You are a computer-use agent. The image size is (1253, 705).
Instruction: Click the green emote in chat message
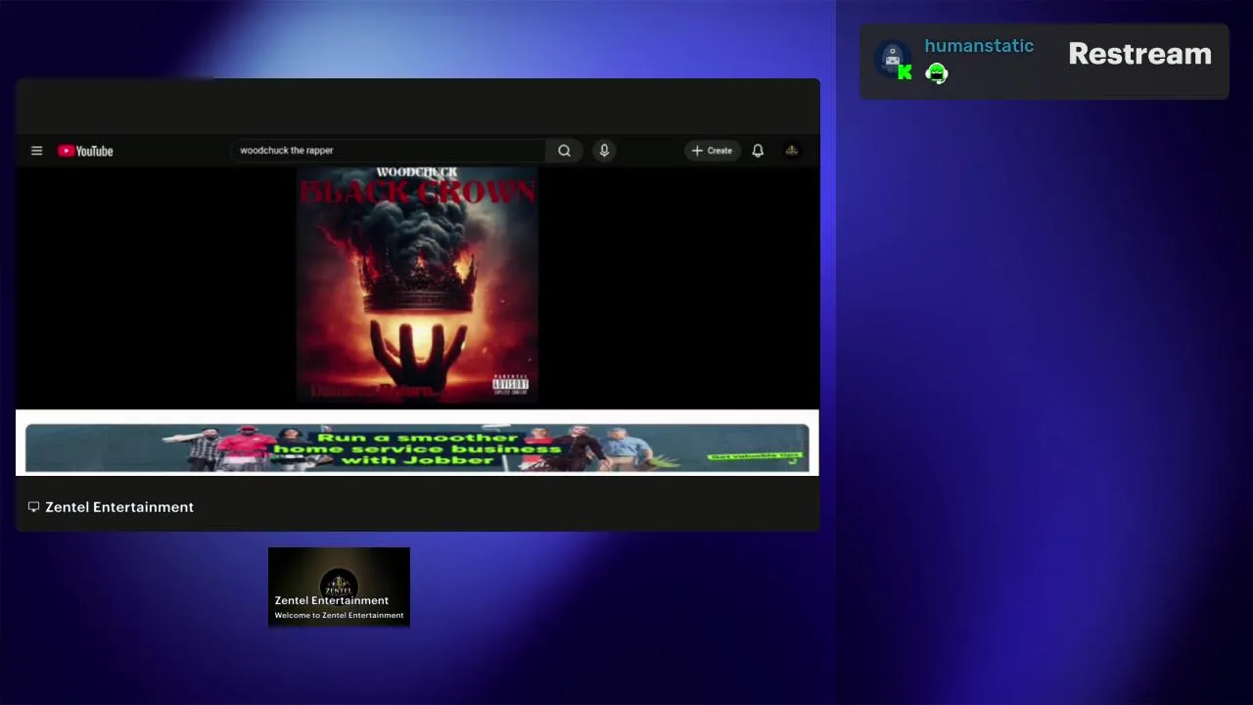937,73
